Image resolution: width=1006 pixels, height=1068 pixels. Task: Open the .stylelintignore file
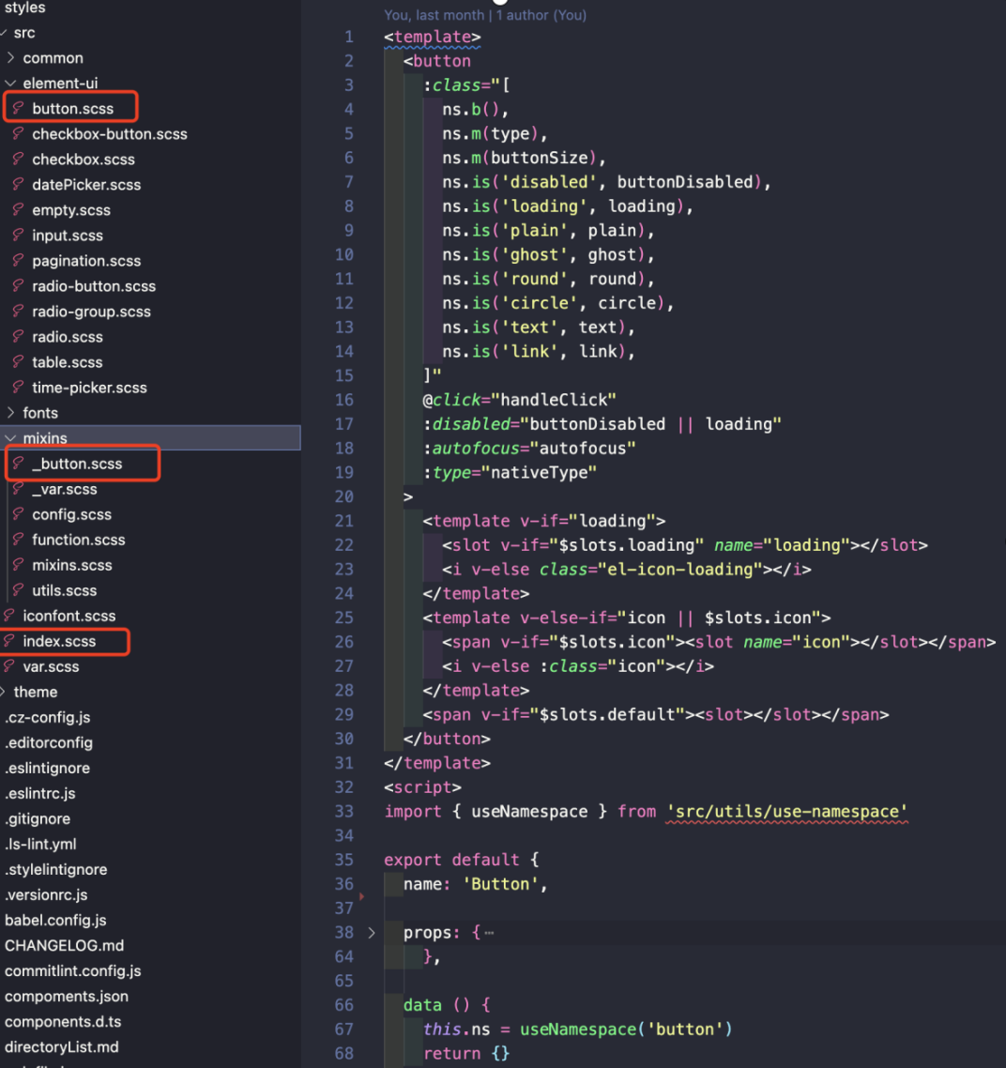(56, 869)
